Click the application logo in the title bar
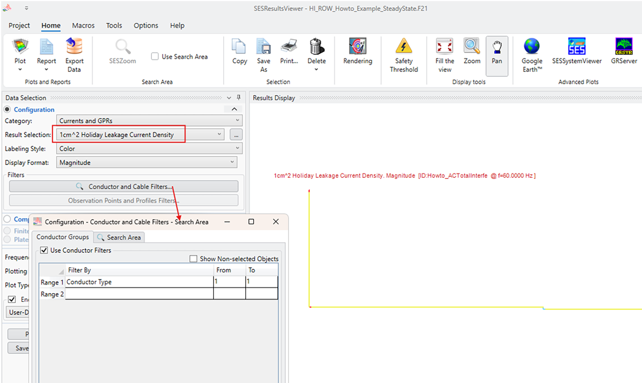The height and width of the screenshot is (383, 642). [7, 8]
